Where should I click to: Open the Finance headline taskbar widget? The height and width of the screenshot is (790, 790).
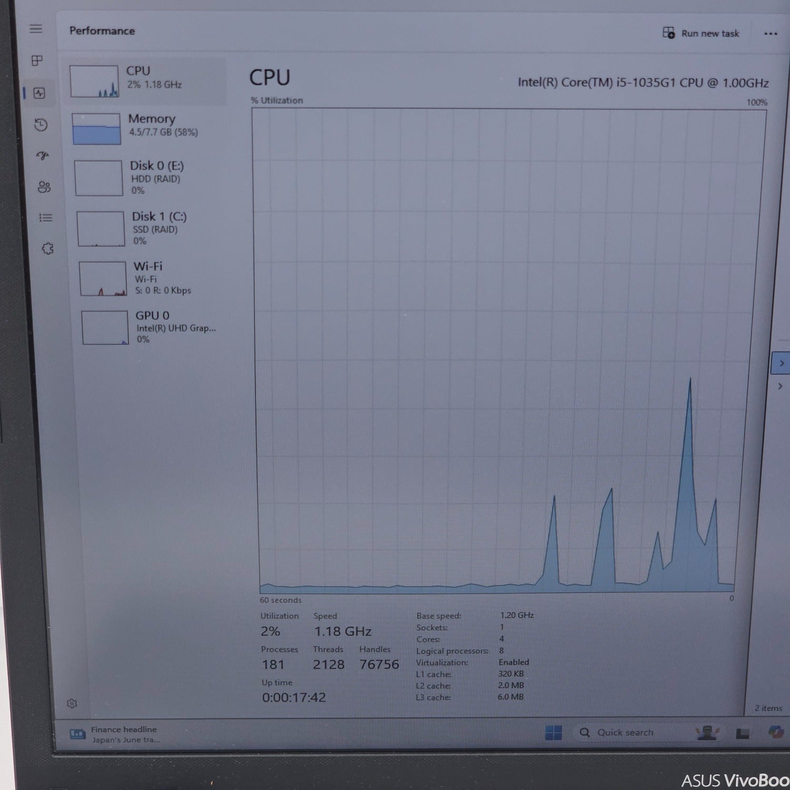click(115, 734)
